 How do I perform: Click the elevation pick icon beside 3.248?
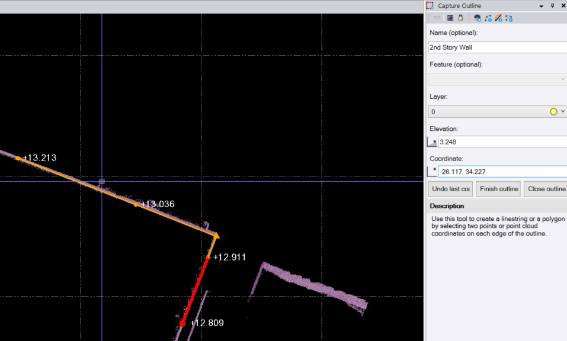(x=432, y=142)
